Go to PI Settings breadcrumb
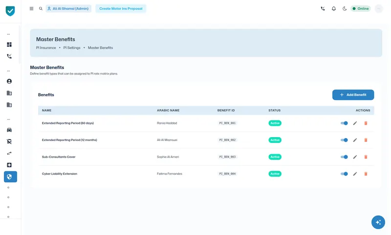 point(72,47)
